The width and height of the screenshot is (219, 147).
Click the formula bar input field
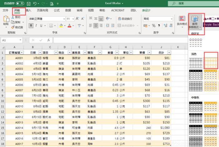click(x=120, y=40)
